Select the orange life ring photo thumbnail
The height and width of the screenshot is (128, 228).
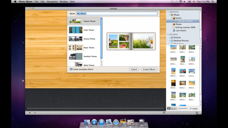[x=183, y=71]
